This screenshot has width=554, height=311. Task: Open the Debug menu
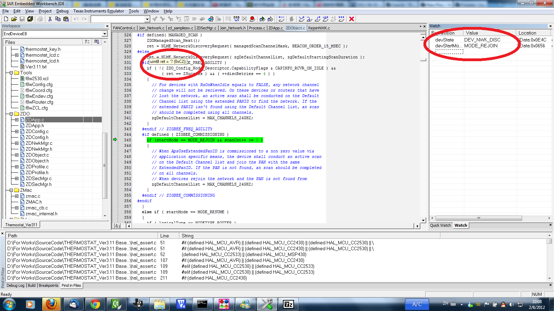pyautogui.click(x=62, y=11)
